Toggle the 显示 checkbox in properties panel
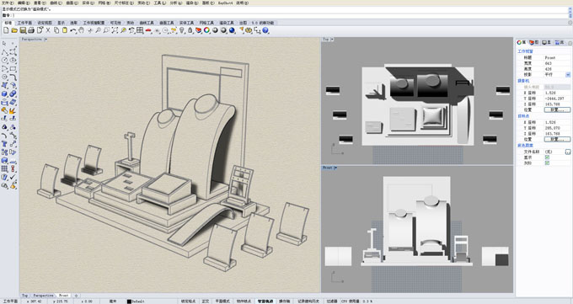The height and width of the screenshot is (304, 573). [547, 157]
